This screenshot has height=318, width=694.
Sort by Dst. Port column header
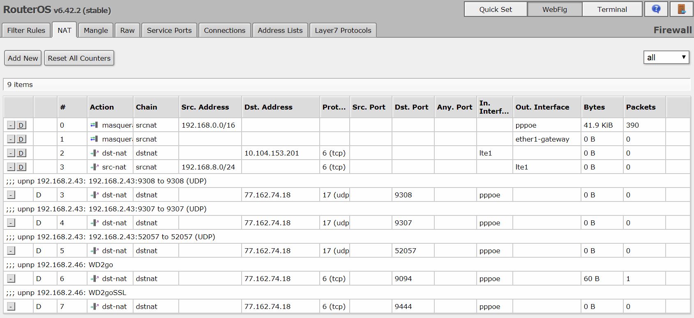click(413, 107)
